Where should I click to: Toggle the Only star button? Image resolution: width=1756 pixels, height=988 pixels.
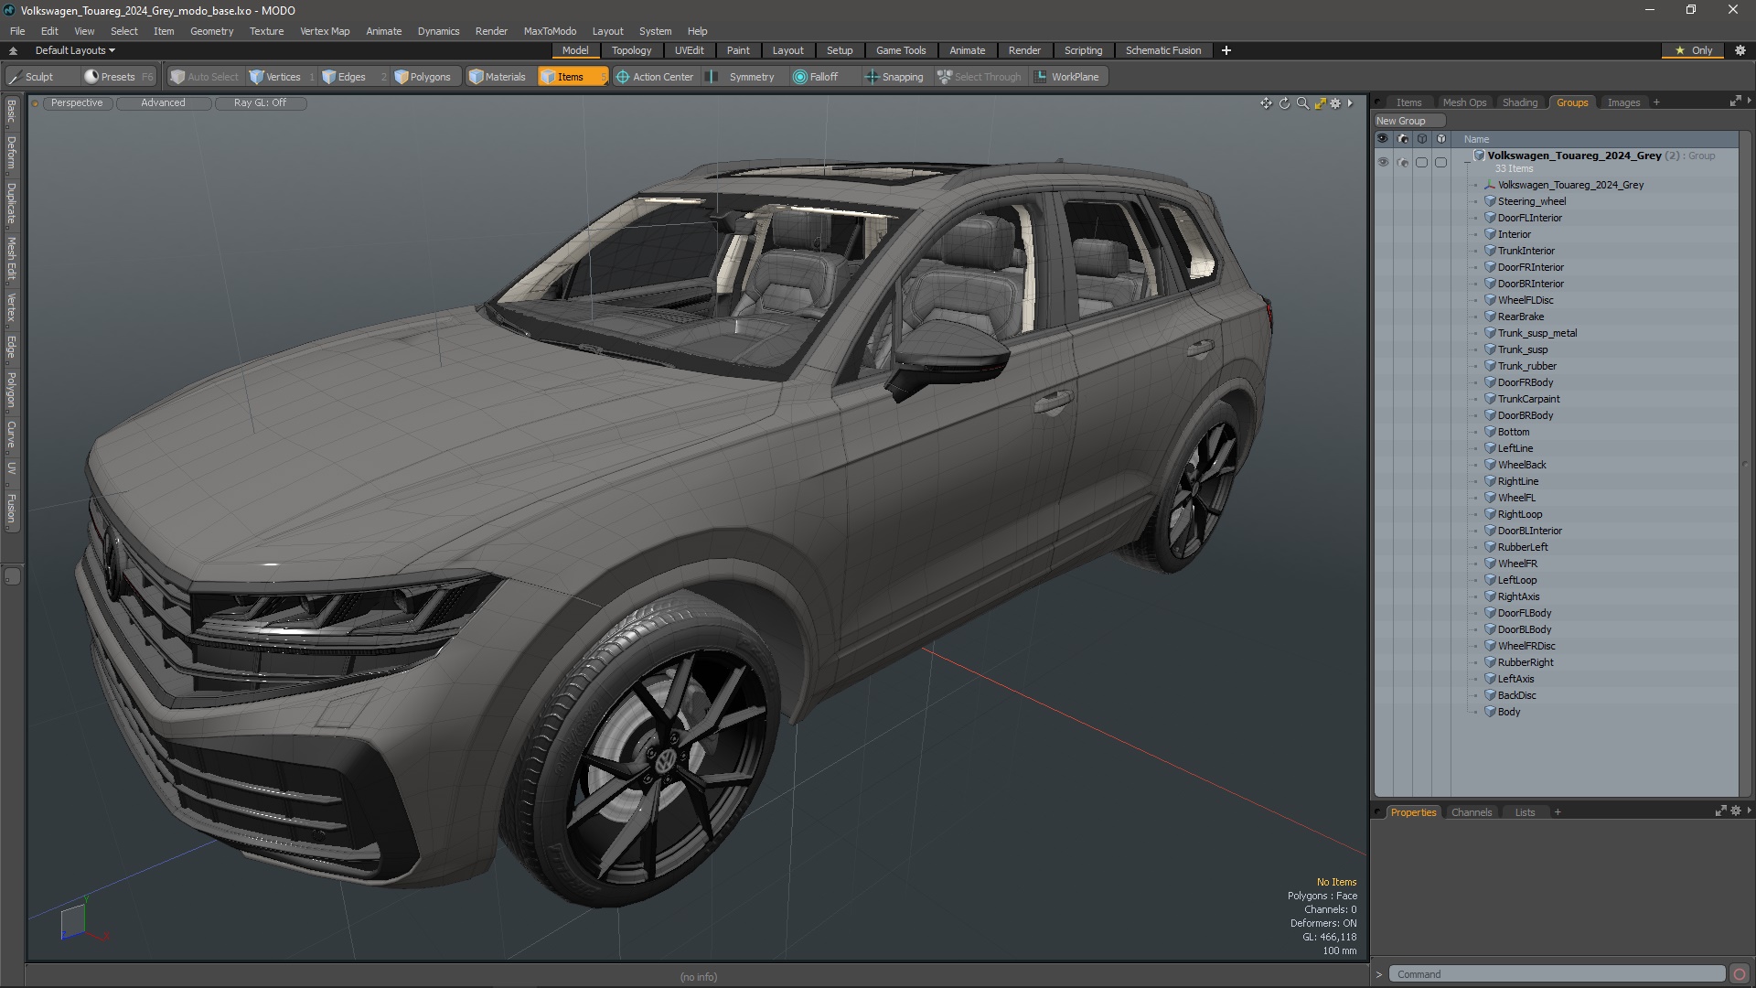1694,50
